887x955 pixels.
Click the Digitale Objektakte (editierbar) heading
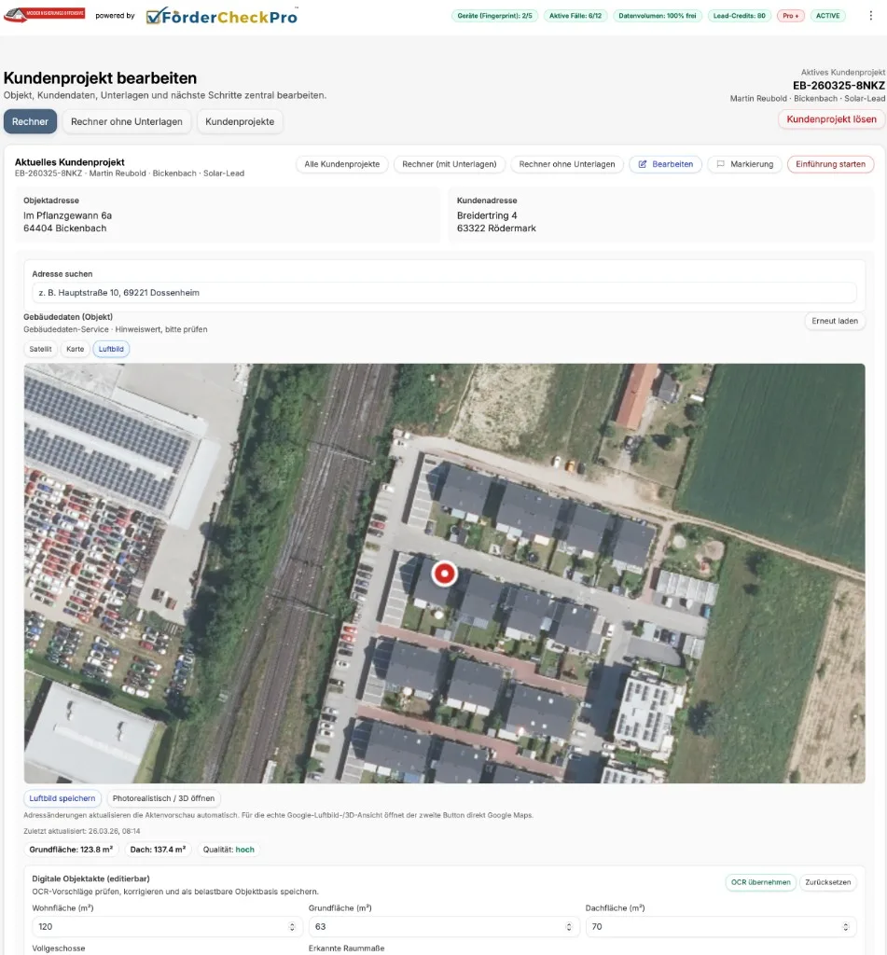coord(90,879)
